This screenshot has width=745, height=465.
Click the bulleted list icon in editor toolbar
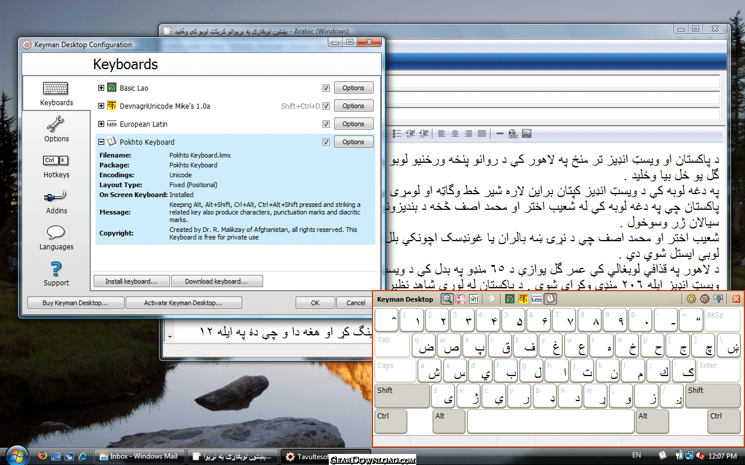click(398, 134)
